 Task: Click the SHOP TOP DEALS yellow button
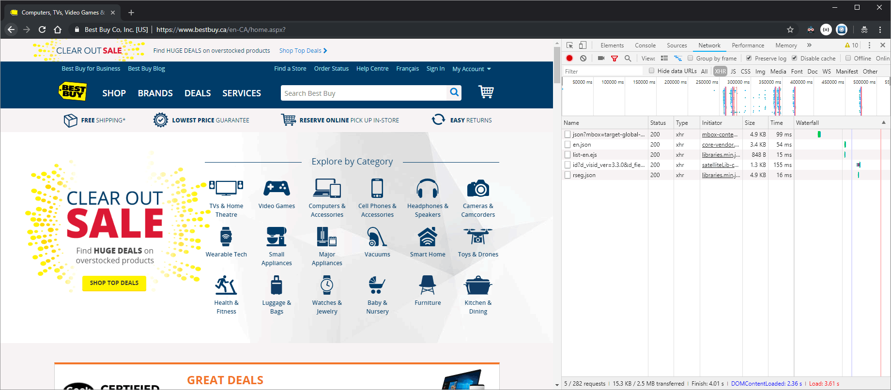[x=114, y=283]
